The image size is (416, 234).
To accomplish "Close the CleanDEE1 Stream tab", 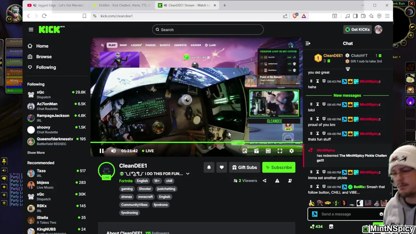I will 214,5.
